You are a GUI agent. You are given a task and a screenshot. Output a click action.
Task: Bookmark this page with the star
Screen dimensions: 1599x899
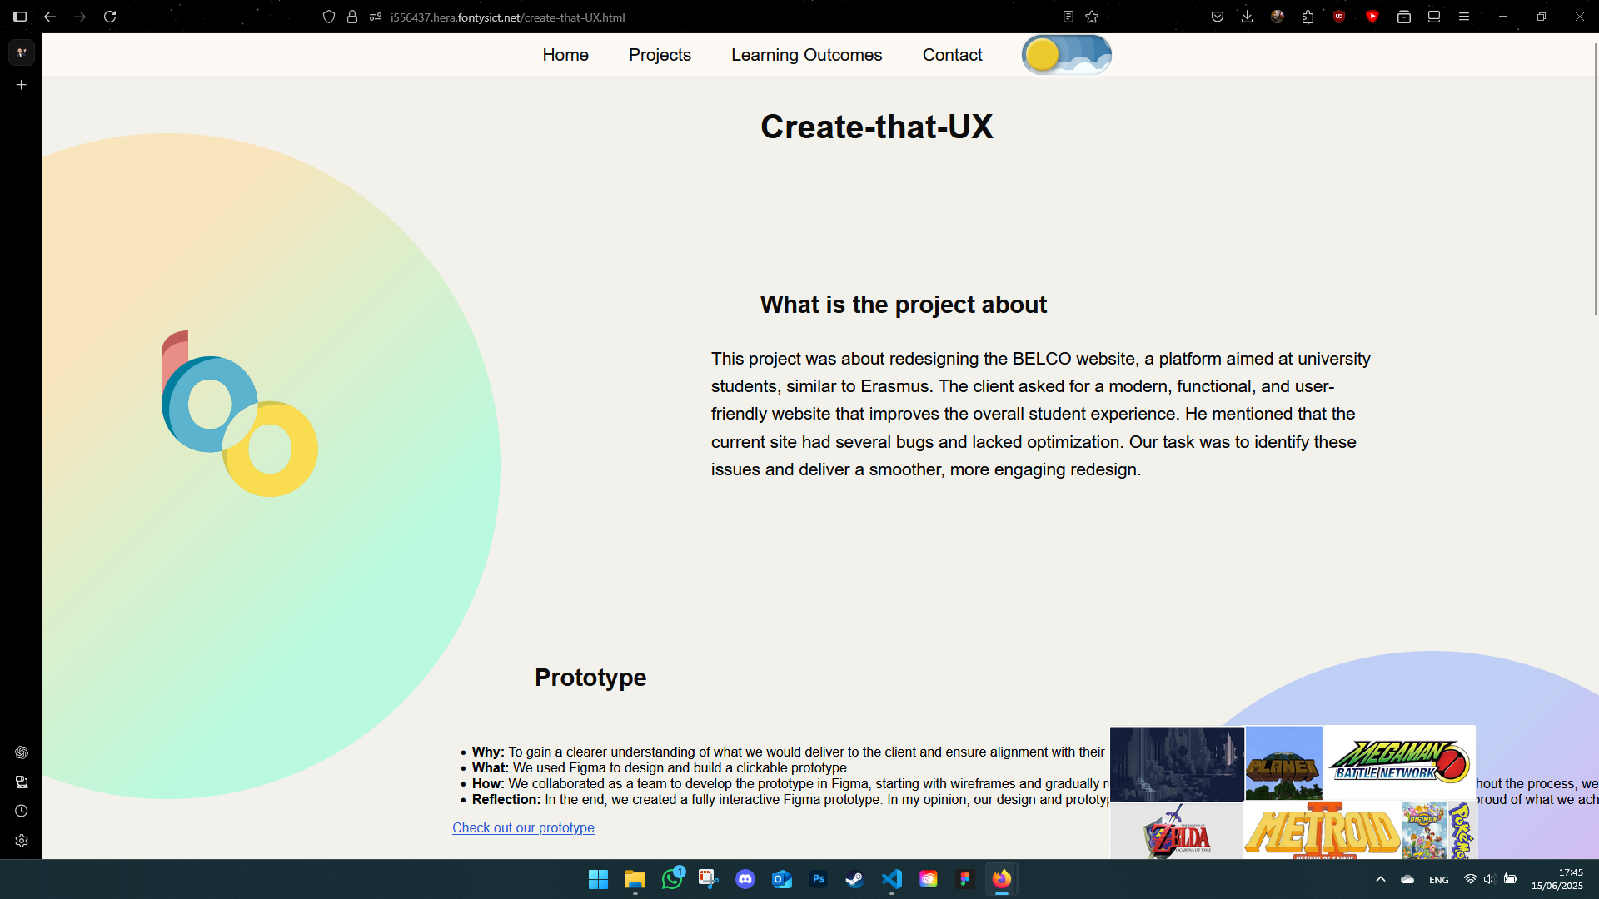point(1092,17)
